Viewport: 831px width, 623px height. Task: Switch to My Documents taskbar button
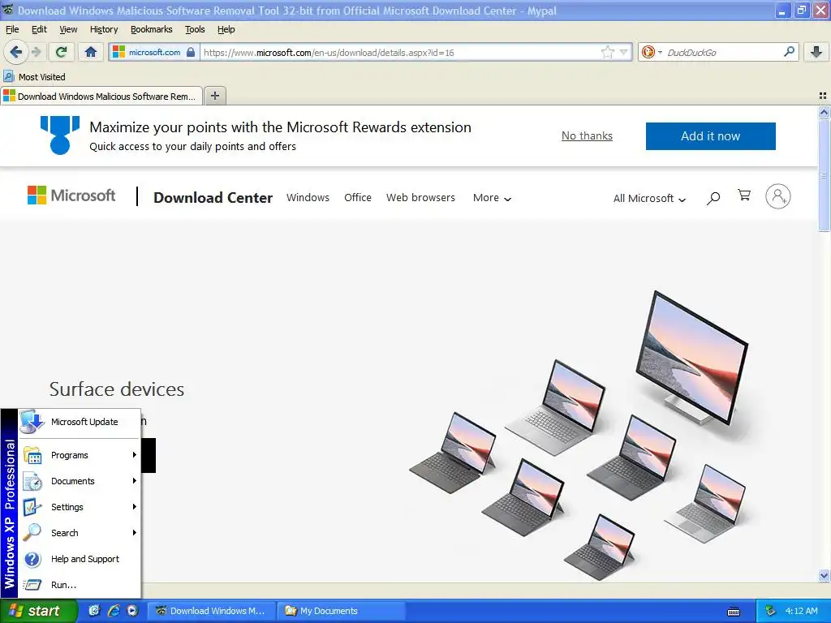coord(340,611)
